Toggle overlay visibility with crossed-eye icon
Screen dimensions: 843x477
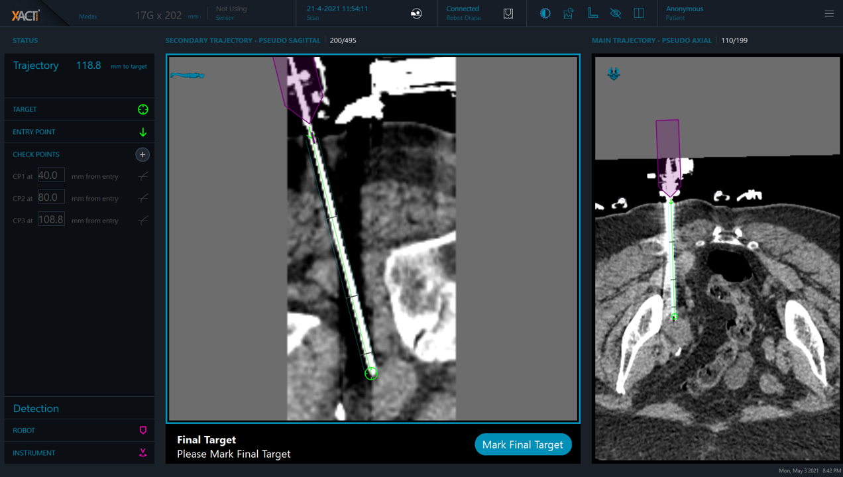616,13
